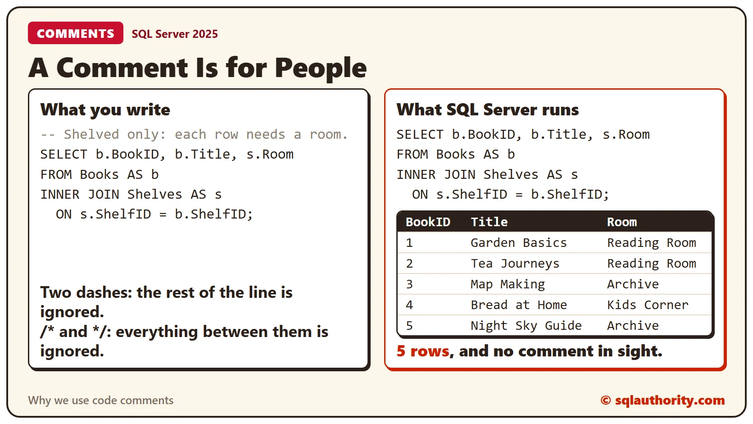Click the SELECT line in the right panel
Image resolution: width=753 pixels, height=424 pixels.
[523, 134]
